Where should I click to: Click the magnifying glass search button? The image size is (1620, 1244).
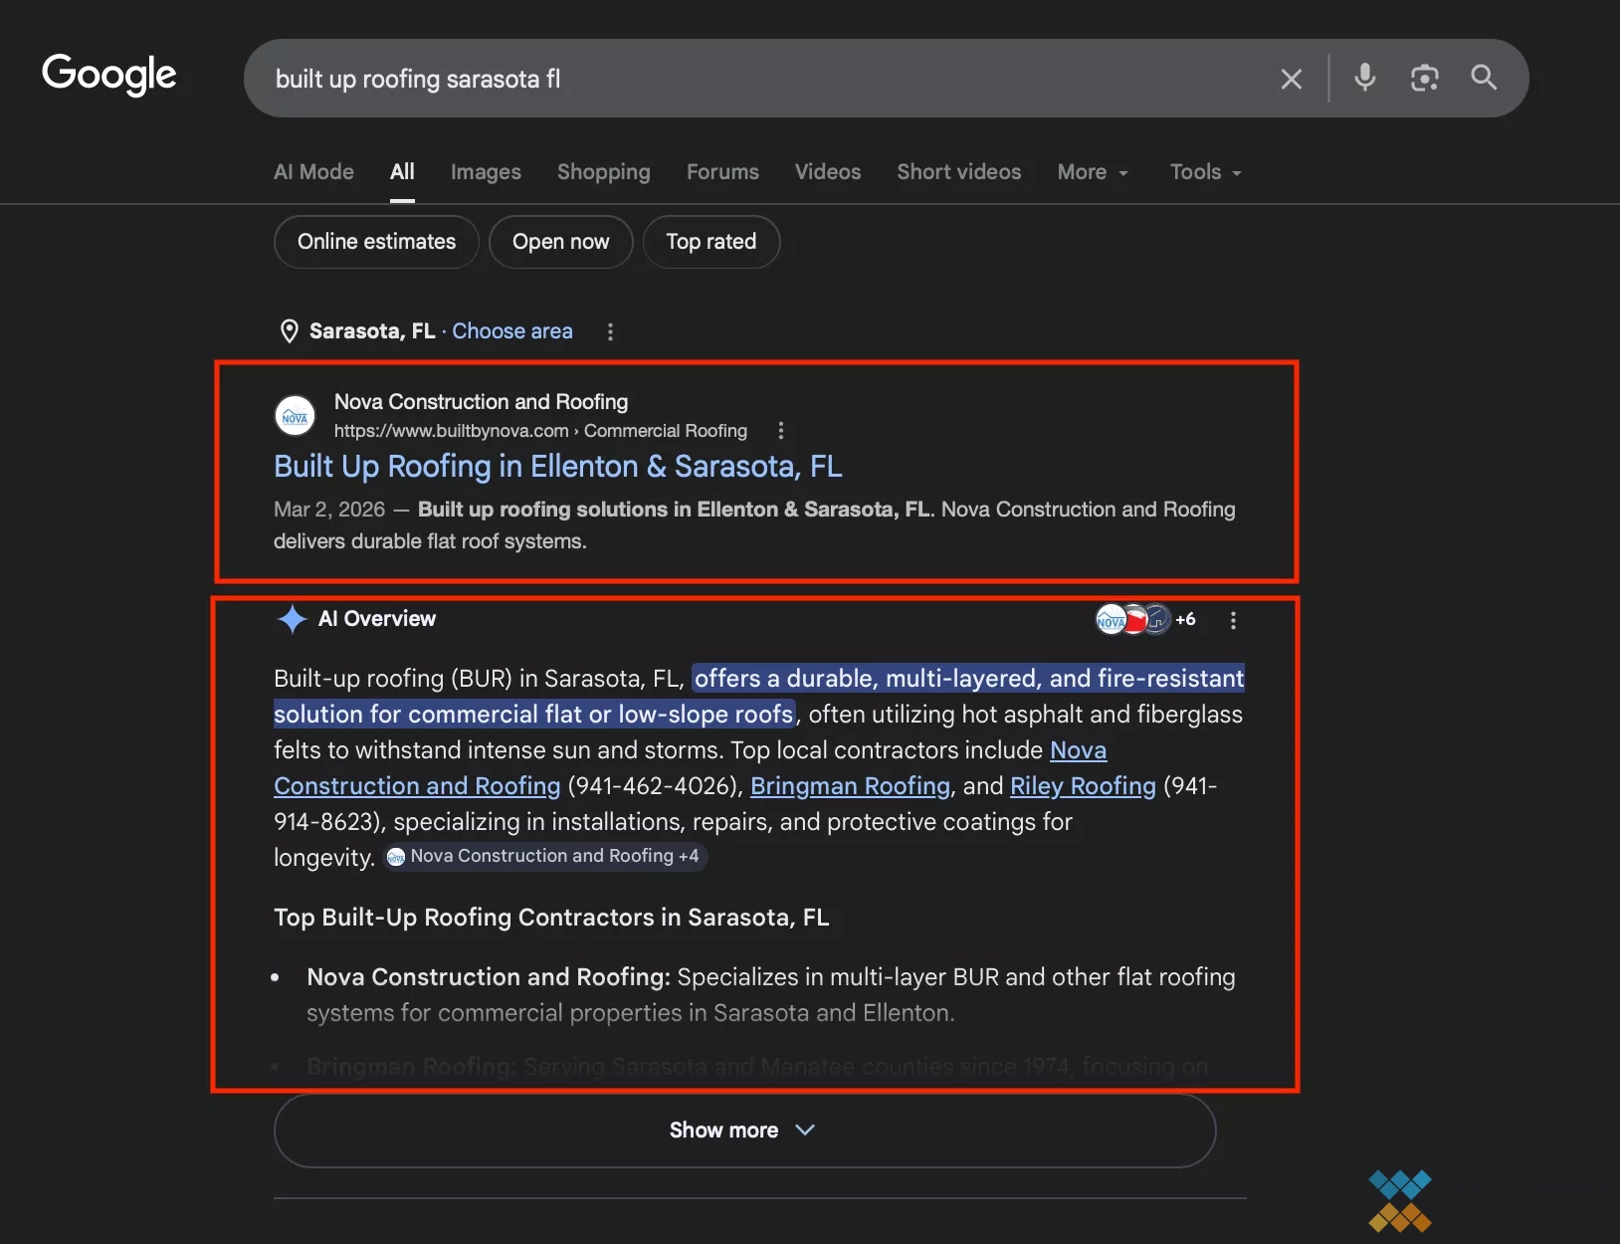pyautogui.click(x=1484, y=78)
